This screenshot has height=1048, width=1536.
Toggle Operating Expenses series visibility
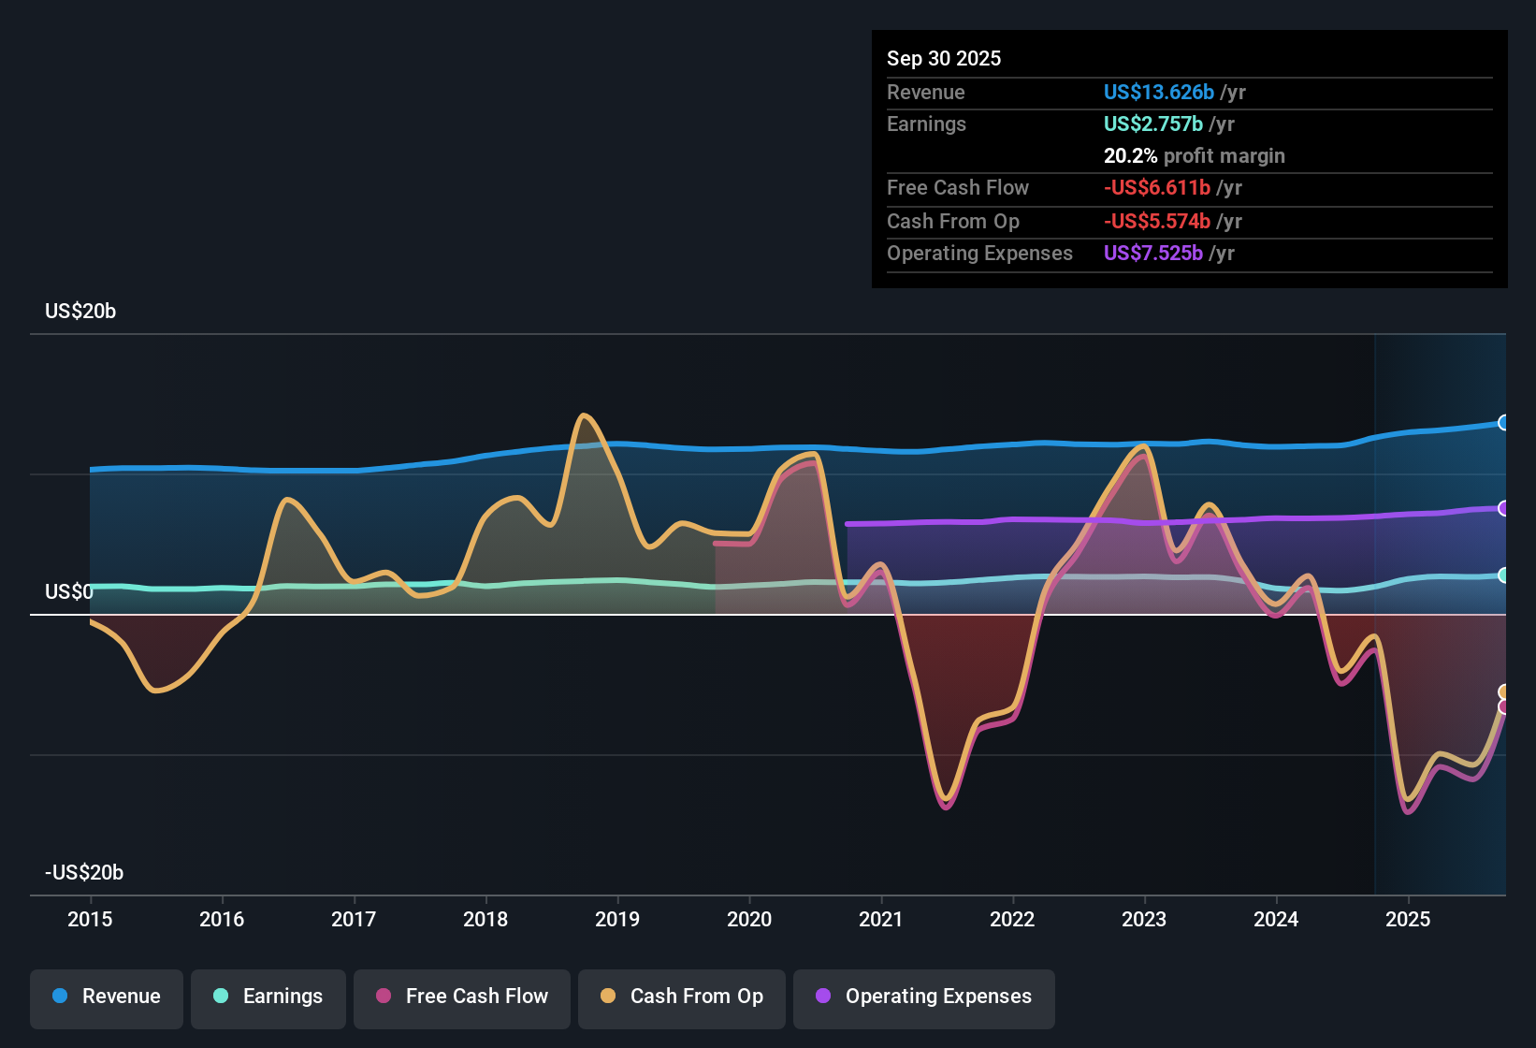tap(923, 997)
